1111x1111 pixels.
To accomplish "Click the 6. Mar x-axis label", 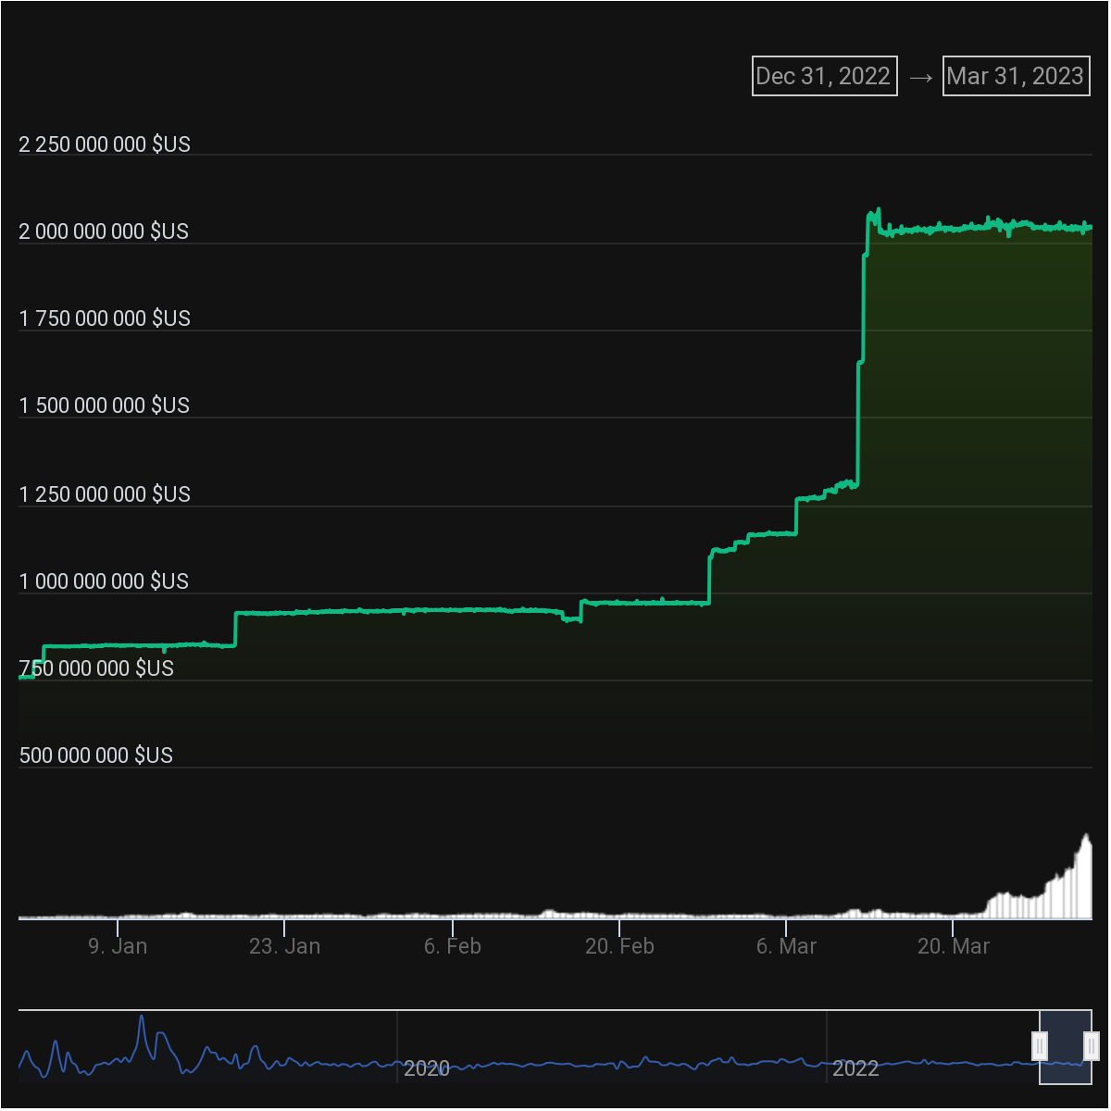I will click(787, 946).
